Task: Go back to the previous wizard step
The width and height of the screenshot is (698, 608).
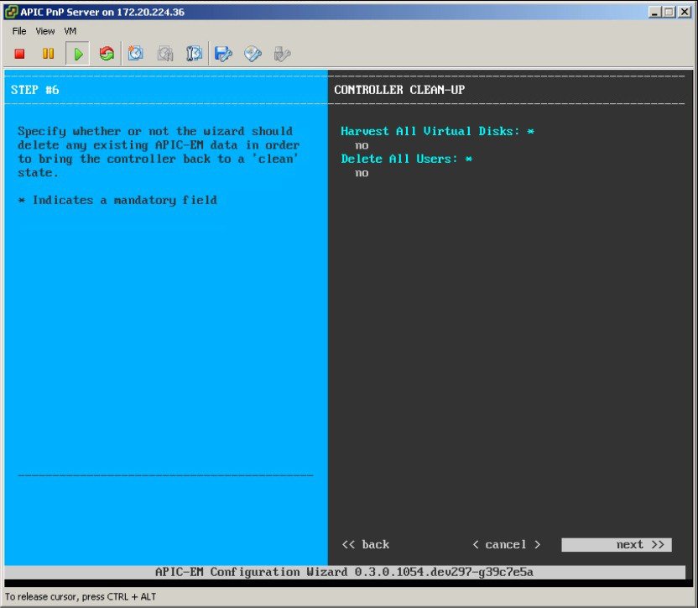Action: [x=366, y=545]
